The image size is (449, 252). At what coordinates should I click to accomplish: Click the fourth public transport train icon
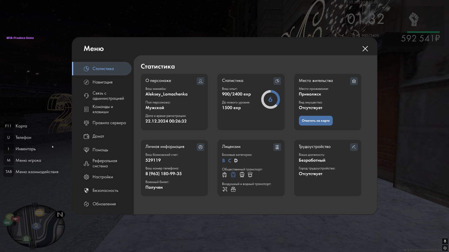tap(250, 175)
